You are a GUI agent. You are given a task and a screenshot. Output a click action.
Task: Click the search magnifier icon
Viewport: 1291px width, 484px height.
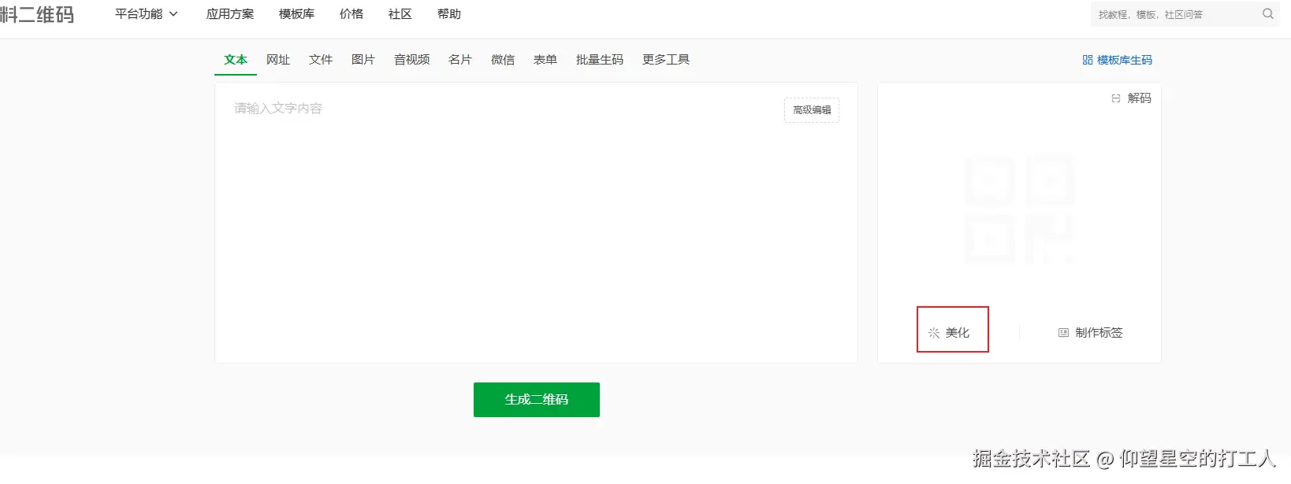pos(1267,14)
